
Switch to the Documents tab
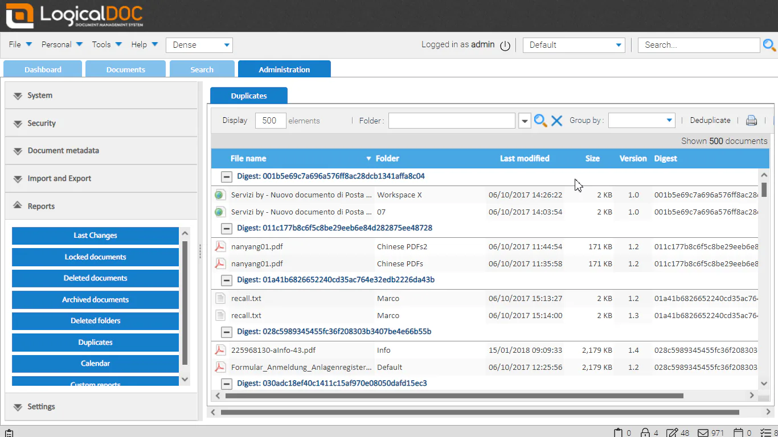pyautogui.click(x=125, y=69)
